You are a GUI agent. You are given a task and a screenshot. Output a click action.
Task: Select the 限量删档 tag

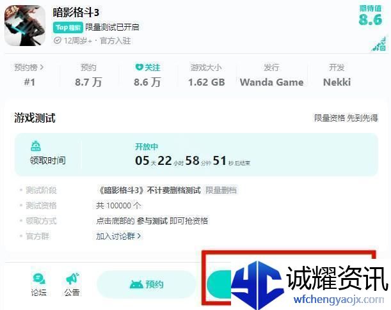tap(221, 190)
